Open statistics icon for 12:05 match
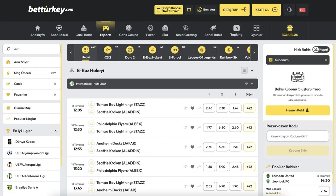 pyautogui.click(x=185, y=108)
